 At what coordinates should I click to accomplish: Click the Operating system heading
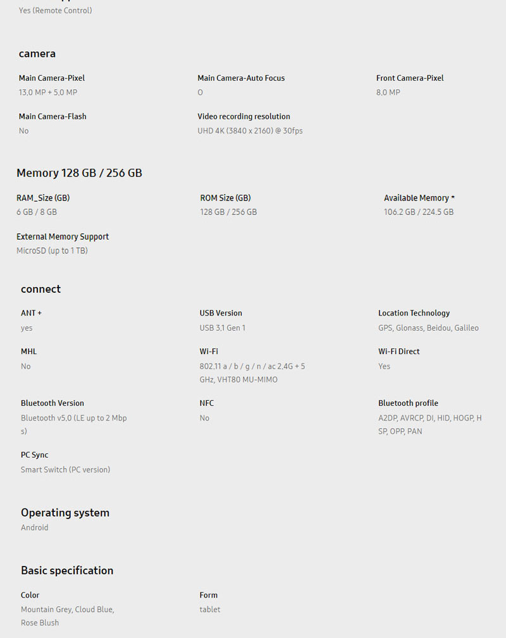(65, 513)
